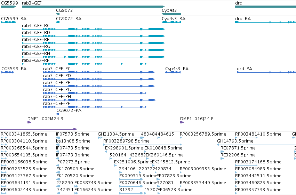The image size is (296, 195).
Task: Click EST IP07573.5prime
Action: (73, 134)
